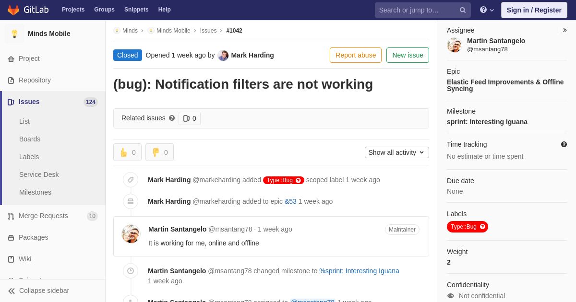Click Elastic Feed Improvements epic link

505,85
